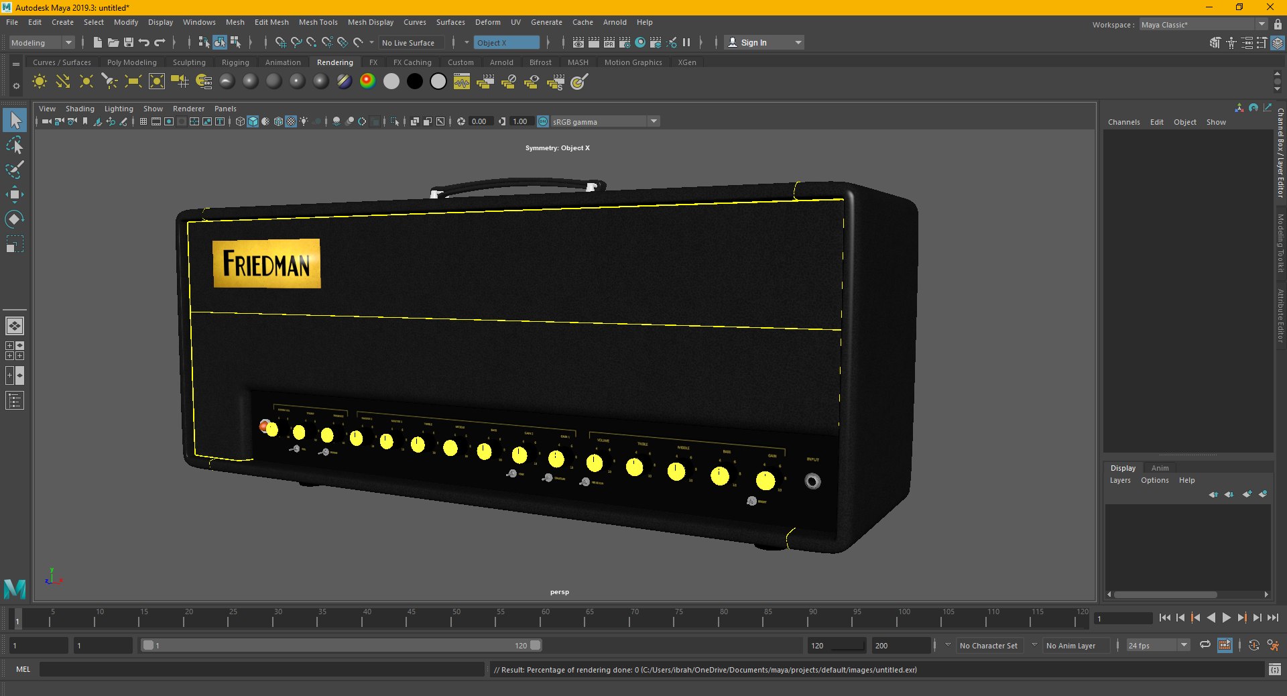The height and width of the screenshot is (696, 1287).
Task: Click the New Scene icon
Action: 98,42
